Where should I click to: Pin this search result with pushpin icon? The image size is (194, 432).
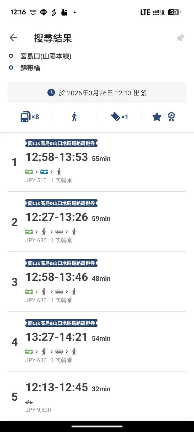tap(180, 38)
